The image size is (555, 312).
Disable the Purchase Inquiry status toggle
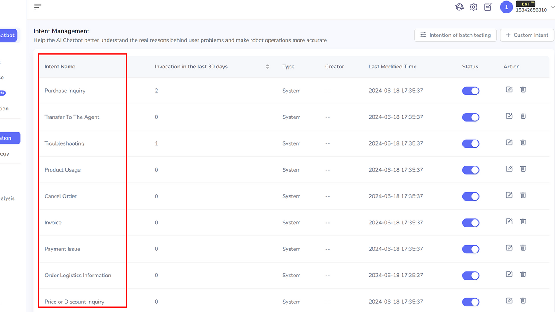pyautogui.click(x=470, y=91)
